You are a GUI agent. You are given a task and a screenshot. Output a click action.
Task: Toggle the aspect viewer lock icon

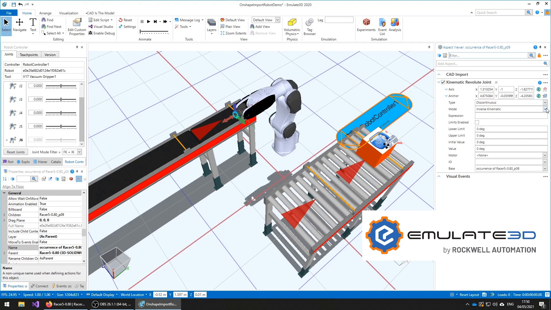click(x=539, y=56)
